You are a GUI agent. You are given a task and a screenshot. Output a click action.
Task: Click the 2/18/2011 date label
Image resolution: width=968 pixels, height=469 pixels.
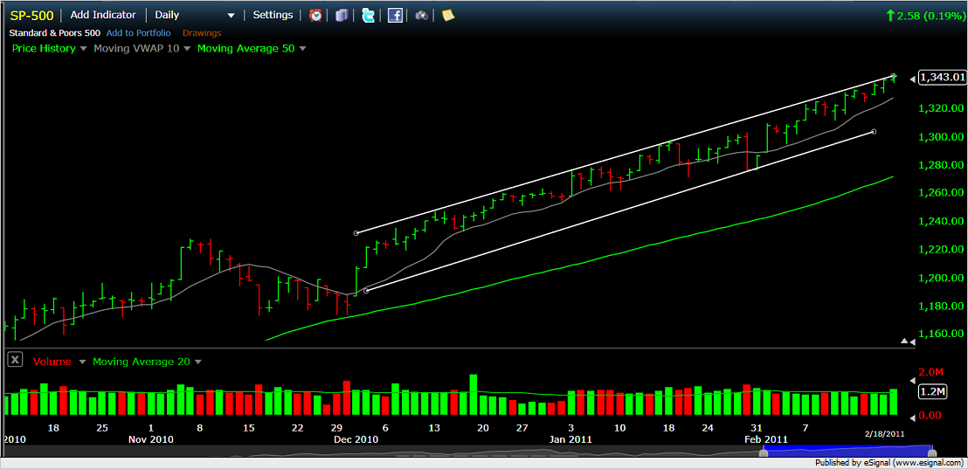click(x=883, y=434)
